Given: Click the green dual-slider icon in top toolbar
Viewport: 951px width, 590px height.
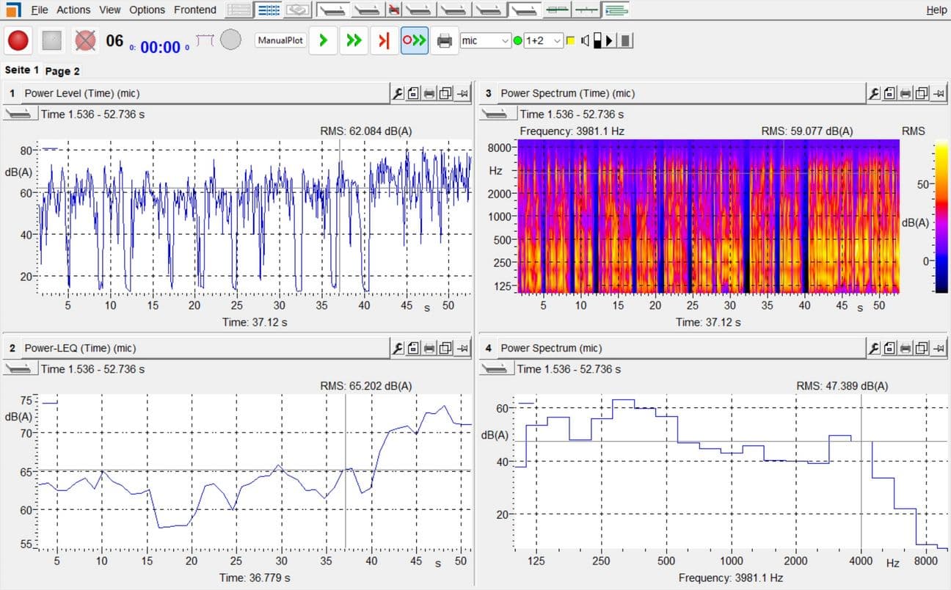Looking at the screenshot, I should tap(558, 10).
